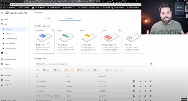Preview the PI - Display Ad unit

(134, 91)
